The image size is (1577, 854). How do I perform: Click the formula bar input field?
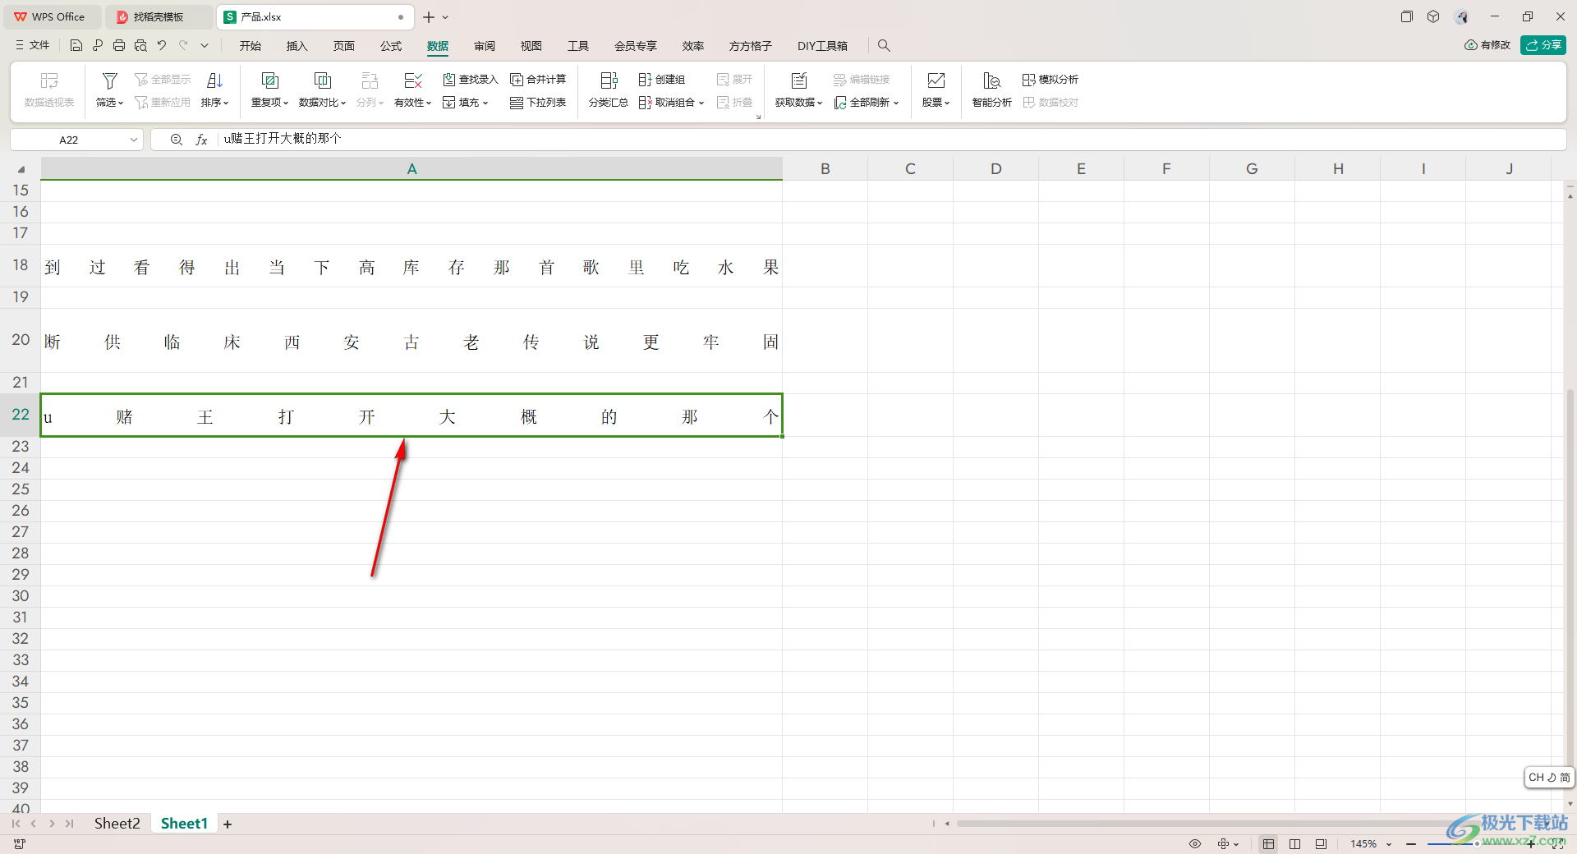coord(891,139)
